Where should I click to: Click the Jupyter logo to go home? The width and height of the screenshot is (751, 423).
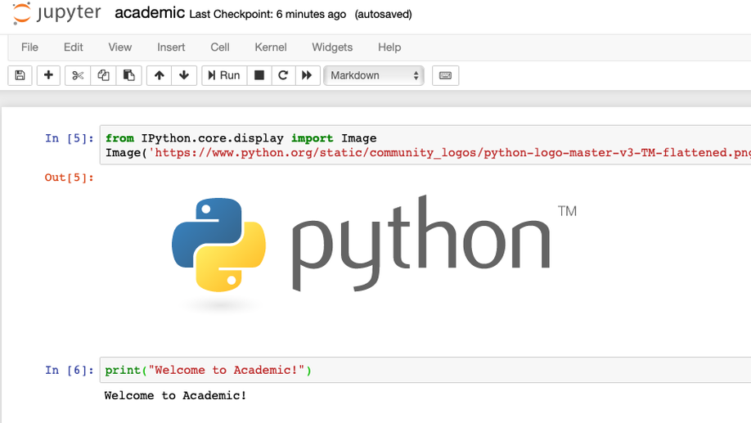[x=56, y=13]
